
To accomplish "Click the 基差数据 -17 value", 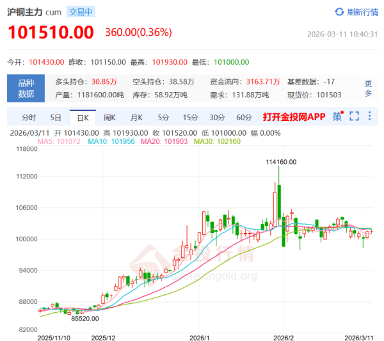I will coord(329,82).
